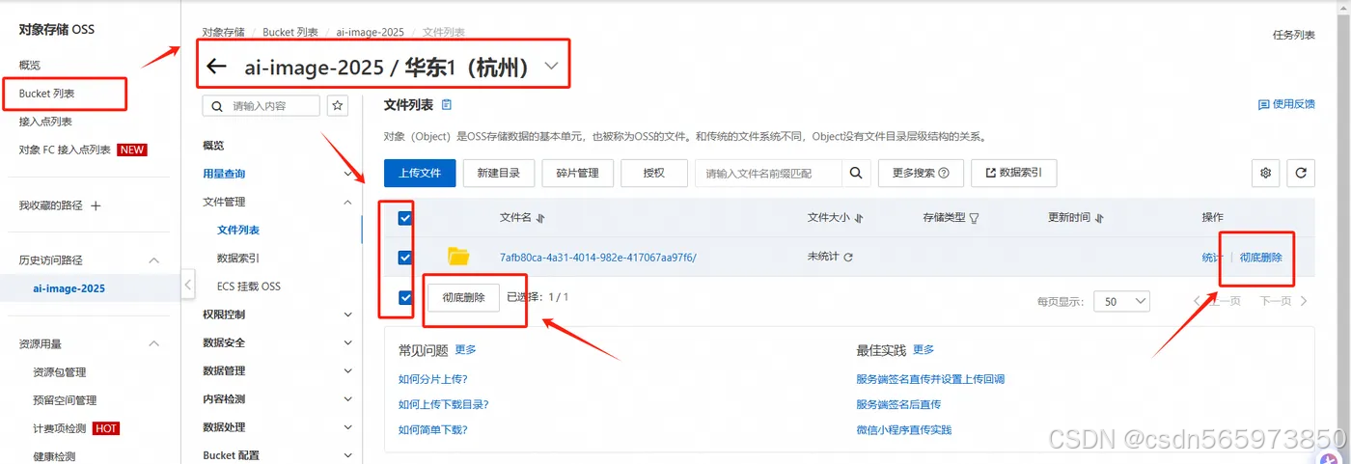Click Bucket 列表 in the breadcrumb
Screen dimensions: 1351x464
pyautogui.click(x=290, y=32)
